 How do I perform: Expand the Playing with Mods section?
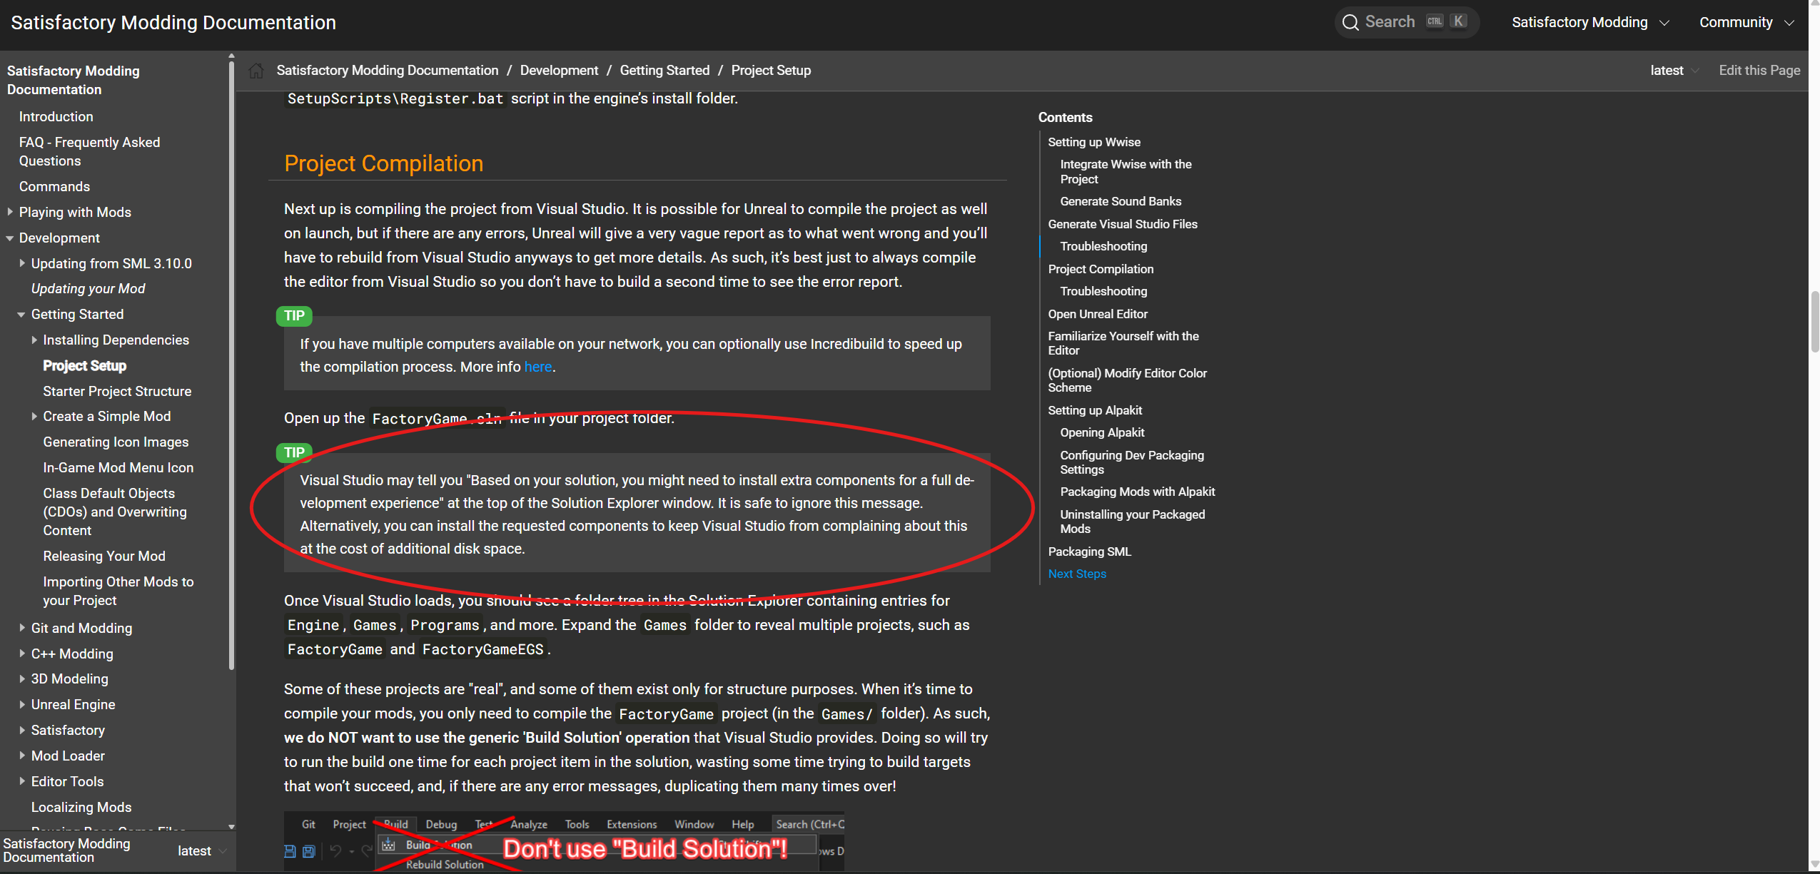(x=10, y=212)
